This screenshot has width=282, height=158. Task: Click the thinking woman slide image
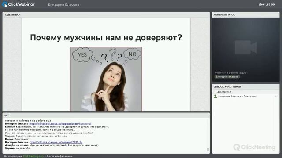106,79
